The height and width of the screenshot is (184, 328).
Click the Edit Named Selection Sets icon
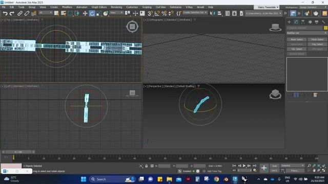178,13
